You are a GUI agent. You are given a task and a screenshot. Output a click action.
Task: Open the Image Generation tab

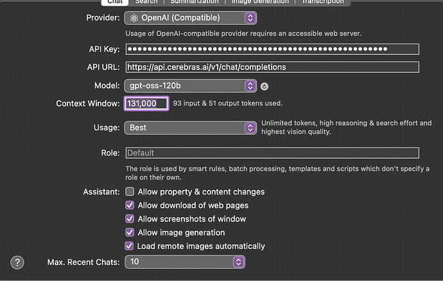click(x=260, y=2)
